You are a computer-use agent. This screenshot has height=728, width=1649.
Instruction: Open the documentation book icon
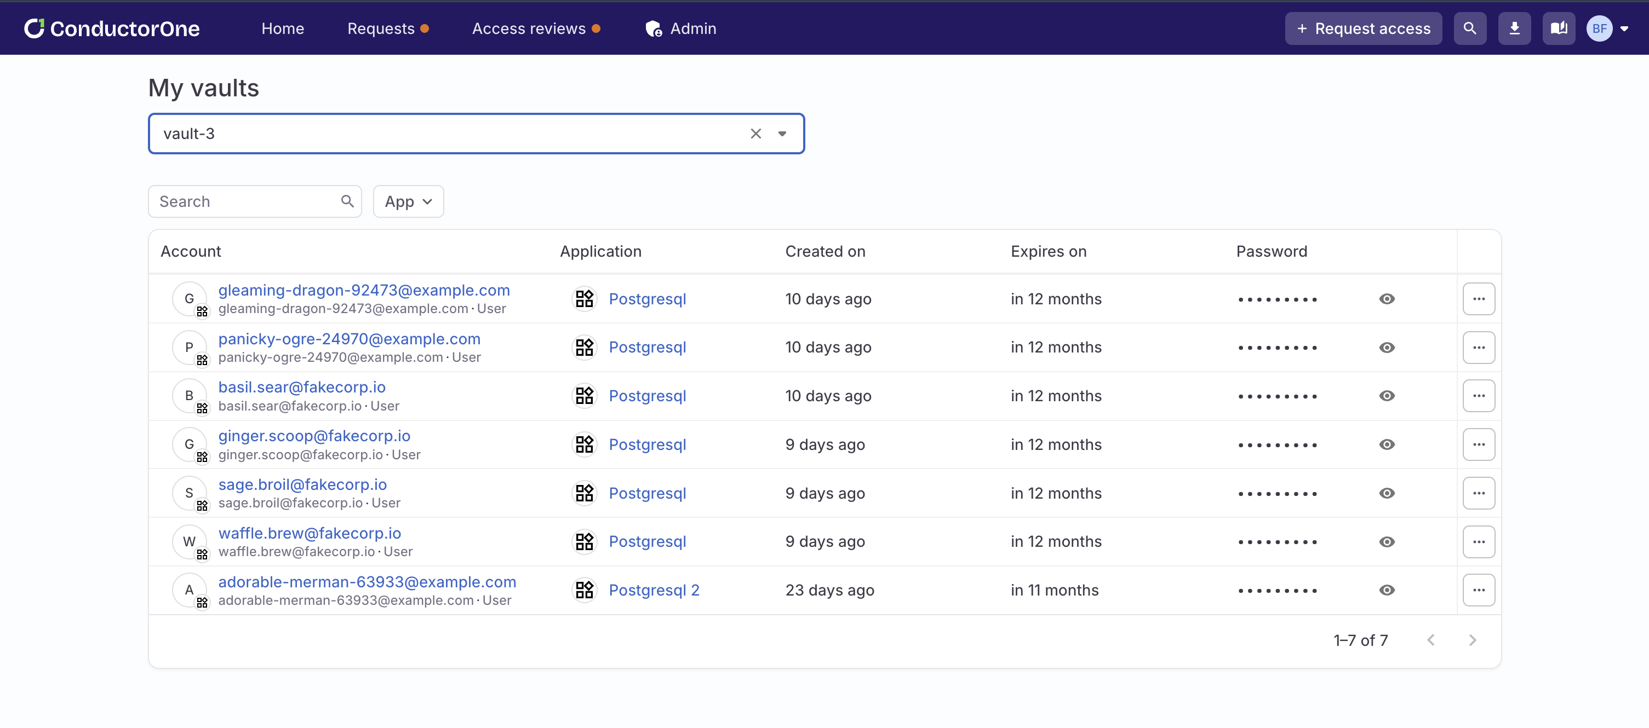(x=1558, y=28)
